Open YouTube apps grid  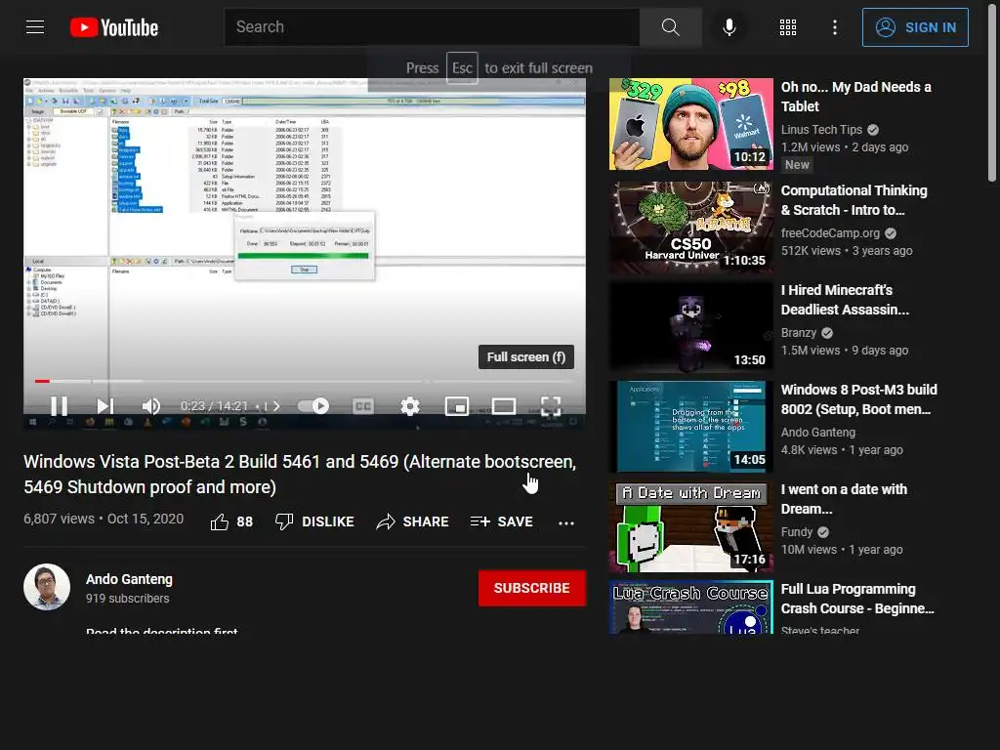tap(788, 27)
